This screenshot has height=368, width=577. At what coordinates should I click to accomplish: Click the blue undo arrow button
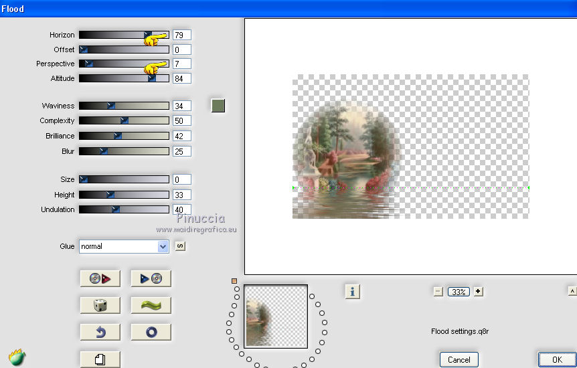tap(100, 332)
